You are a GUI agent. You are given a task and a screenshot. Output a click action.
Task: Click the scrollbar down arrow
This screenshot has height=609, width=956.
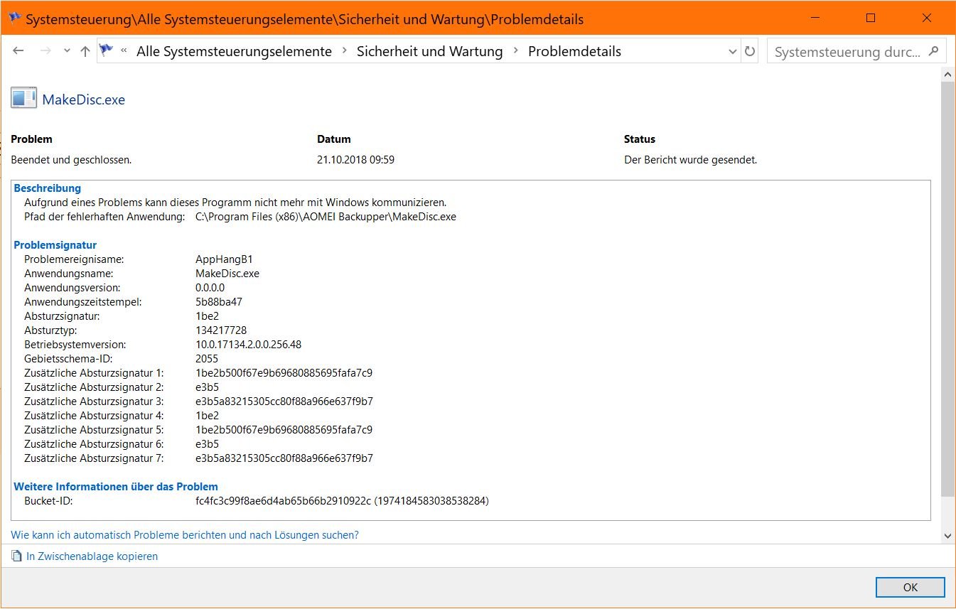tap(947, 536)
